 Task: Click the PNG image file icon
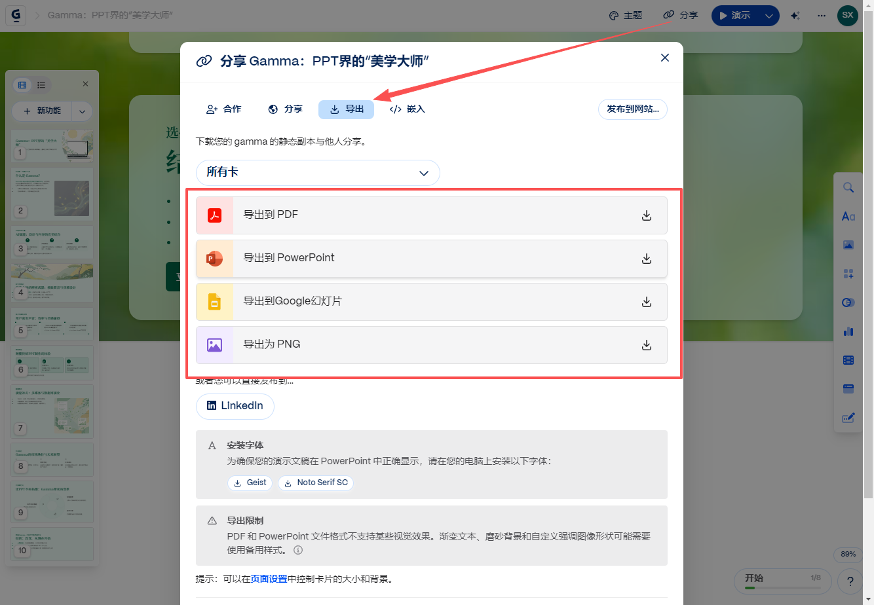coord(214,345)
